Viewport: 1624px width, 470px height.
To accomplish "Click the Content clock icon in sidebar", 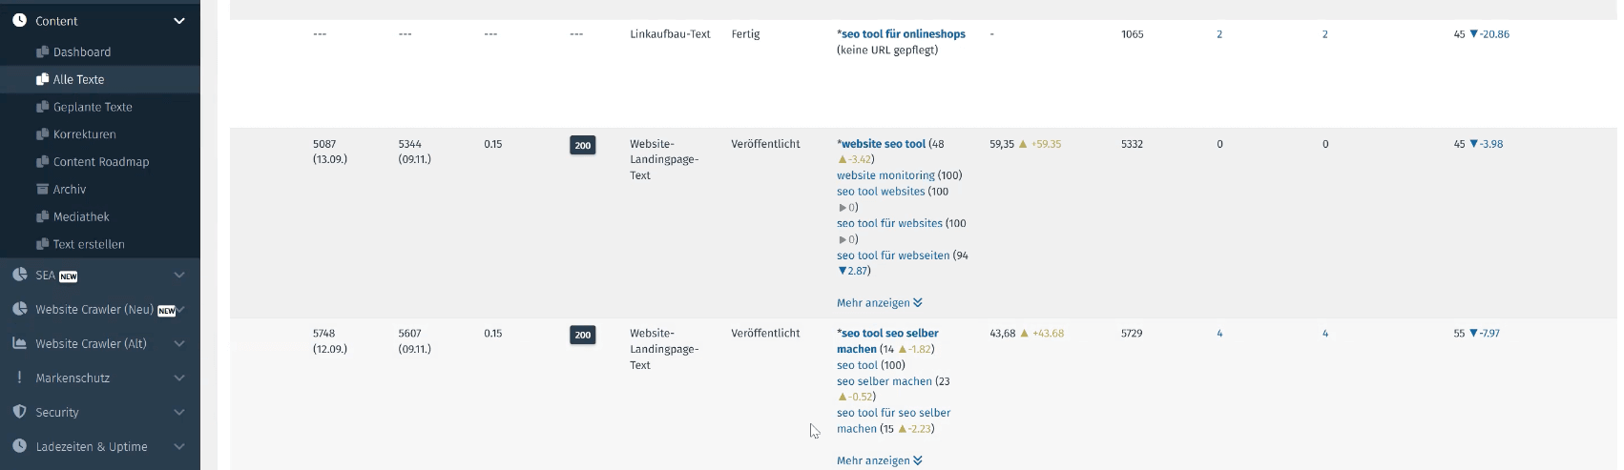I will pos(19,20).
